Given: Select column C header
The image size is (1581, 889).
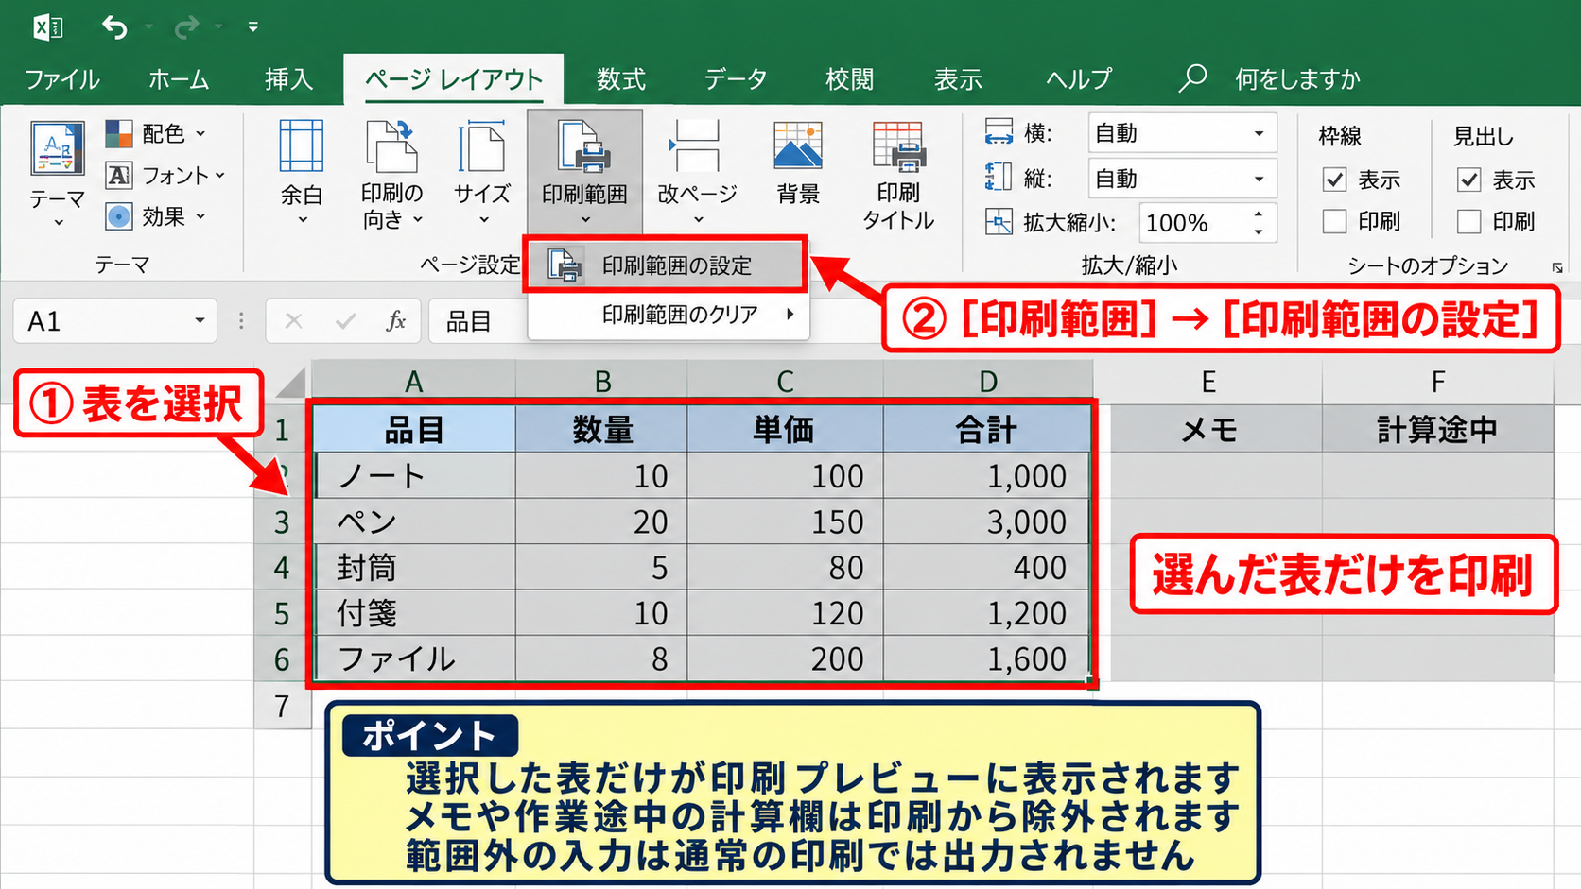Looking at the screenshot, I should click(785, 382).
